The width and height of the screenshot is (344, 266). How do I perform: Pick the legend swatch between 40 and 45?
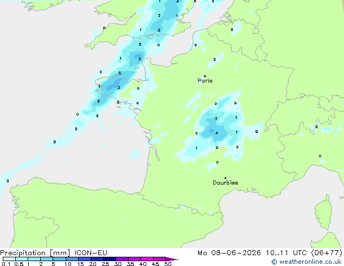(x=147, y=259)
